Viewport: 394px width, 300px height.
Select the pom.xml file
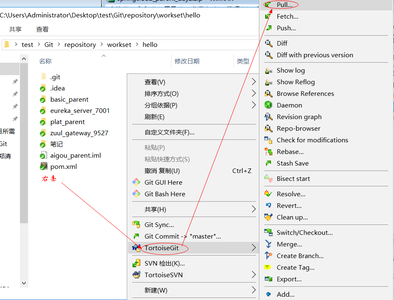click(x=58, y=167)
